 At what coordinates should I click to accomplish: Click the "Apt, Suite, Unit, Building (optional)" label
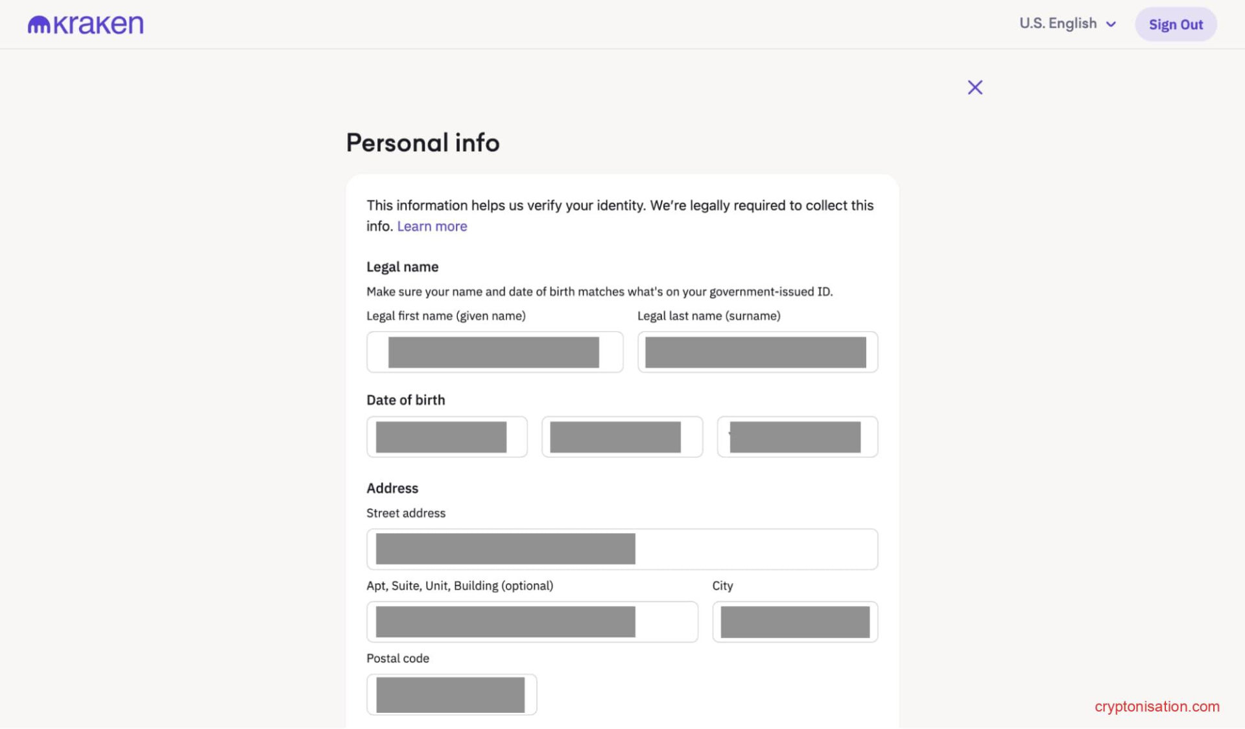tap(460, 586)
